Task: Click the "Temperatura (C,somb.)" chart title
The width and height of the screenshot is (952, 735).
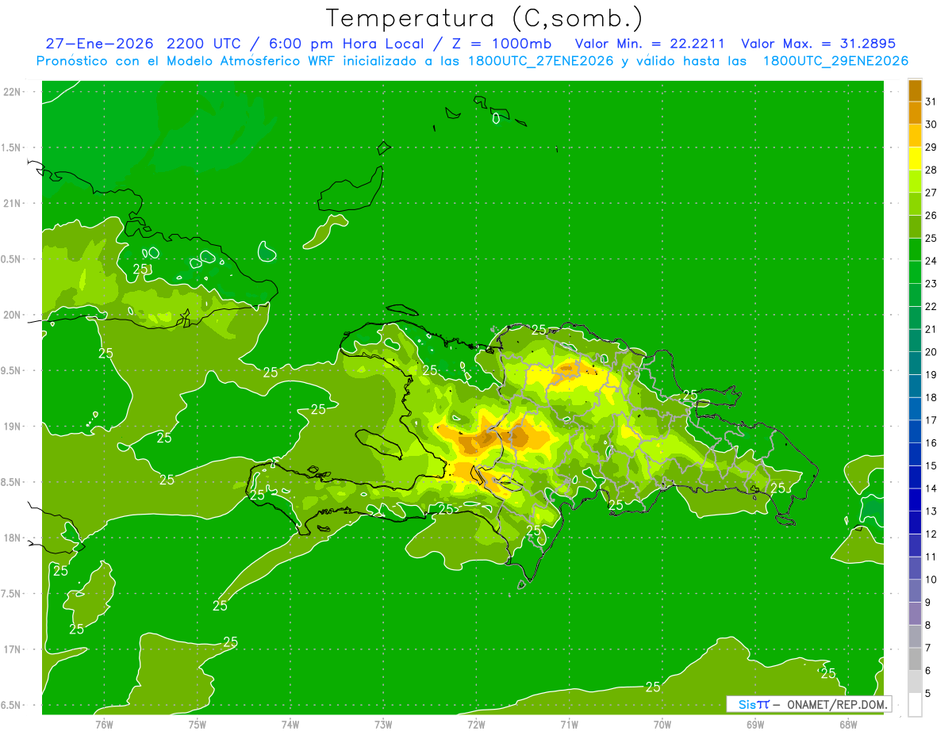Action: (x=484, y=18)
